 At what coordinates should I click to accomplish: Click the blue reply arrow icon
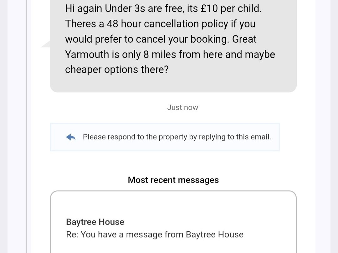click(71, 137)
